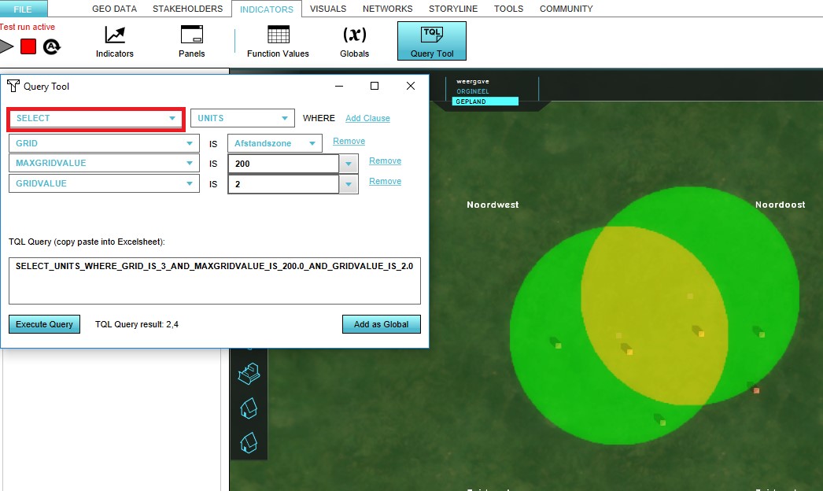823x491 pixels.
Task: Click the Execute Query button
Action: pyautogui.click(x=45, y=324)
